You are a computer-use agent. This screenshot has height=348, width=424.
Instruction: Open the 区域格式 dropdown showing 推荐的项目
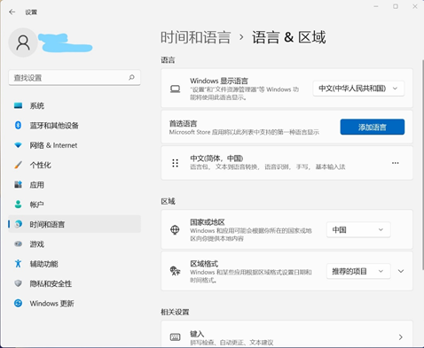[x=358, y=271]
